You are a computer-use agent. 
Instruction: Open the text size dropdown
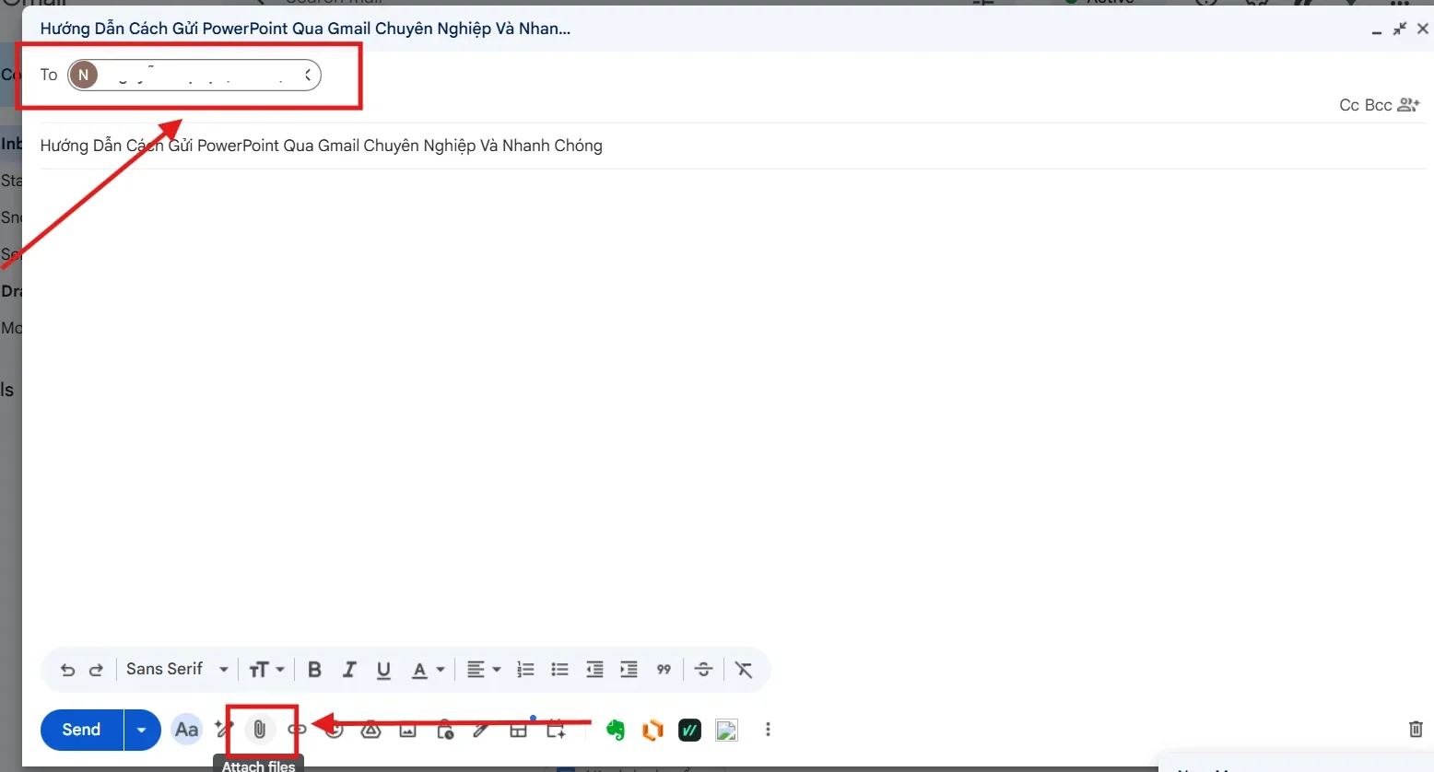(266, 670)
